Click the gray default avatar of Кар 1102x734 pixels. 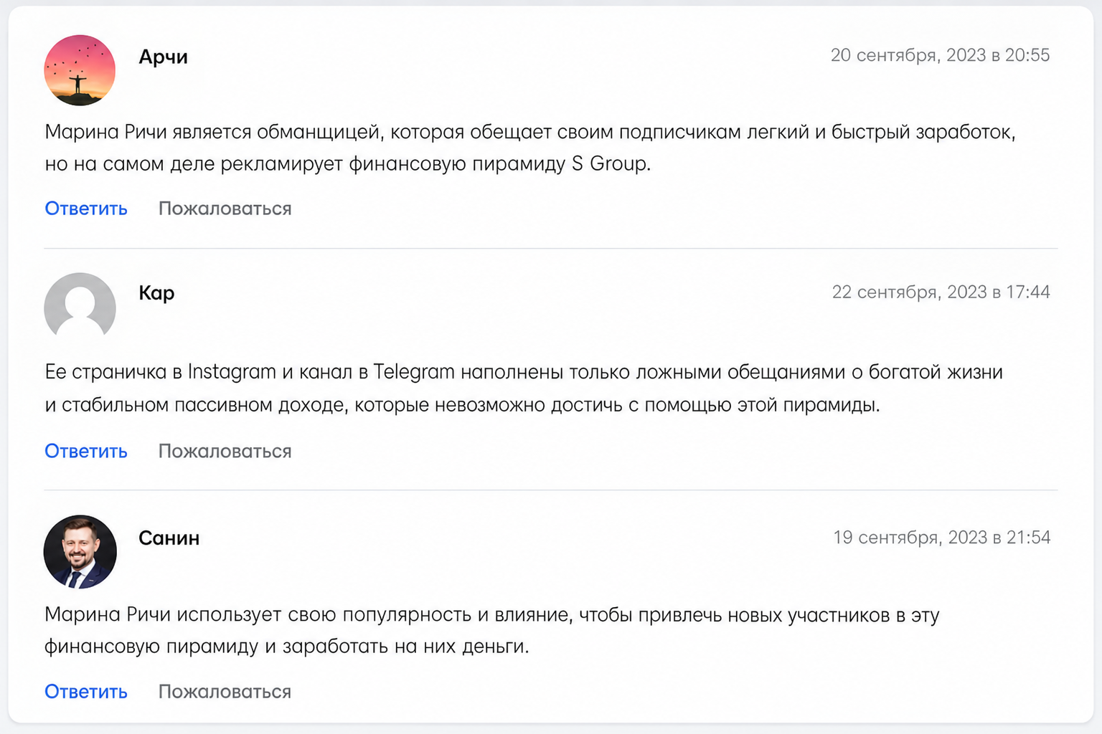click(80, 307)
